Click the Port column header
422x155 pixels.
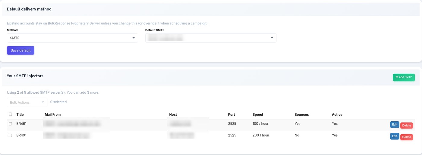(231, 115)
